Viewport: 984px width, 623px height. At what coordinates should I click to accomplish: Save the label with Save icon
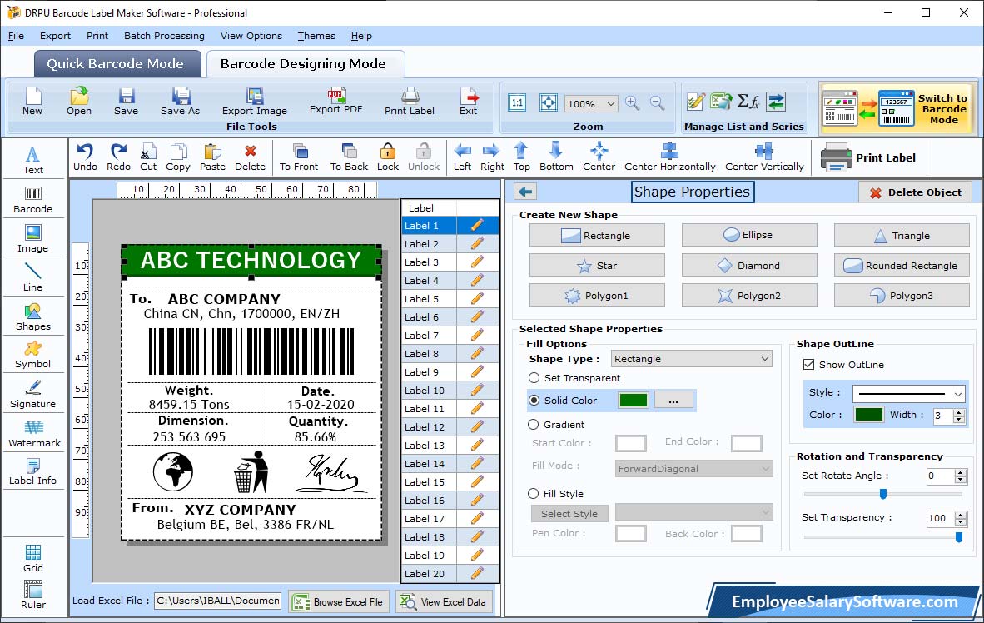pos(127,101)
